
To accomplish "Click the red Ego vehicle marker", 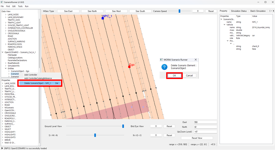I will tap(129, 67).
